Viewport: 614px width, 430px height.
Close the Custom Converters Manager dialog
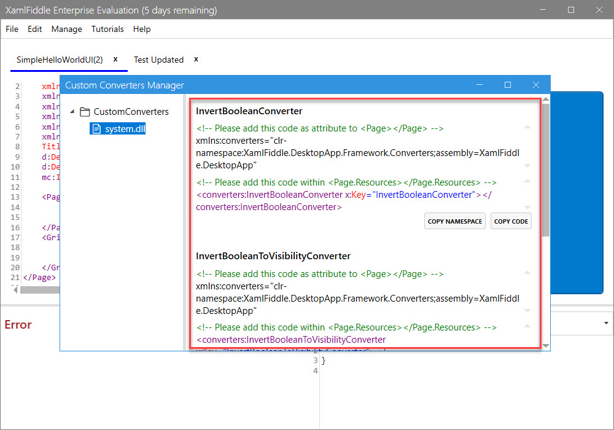[x=535, y=85]
